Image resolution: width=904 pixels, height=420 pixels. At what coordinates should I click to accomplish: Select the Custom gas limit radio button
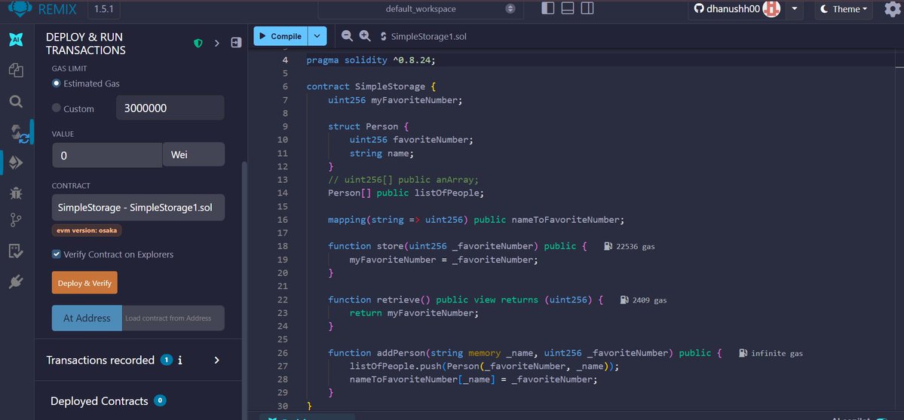coord(57,108)
